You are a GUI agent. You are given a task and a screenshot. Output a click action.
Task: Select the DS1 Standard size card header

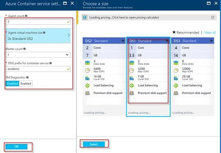148,41
